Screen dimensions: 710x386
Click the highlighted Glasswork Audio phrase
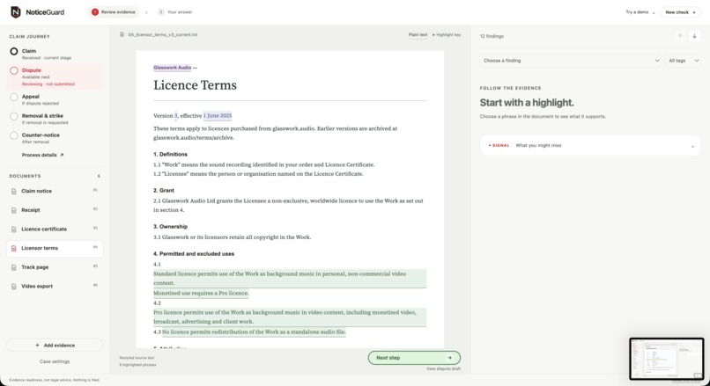click(x=172, y=68)
